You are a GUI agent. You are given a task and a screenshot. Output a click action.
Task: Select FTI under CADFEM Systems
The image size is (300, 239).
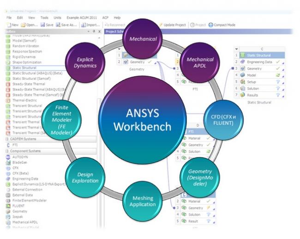15,145
